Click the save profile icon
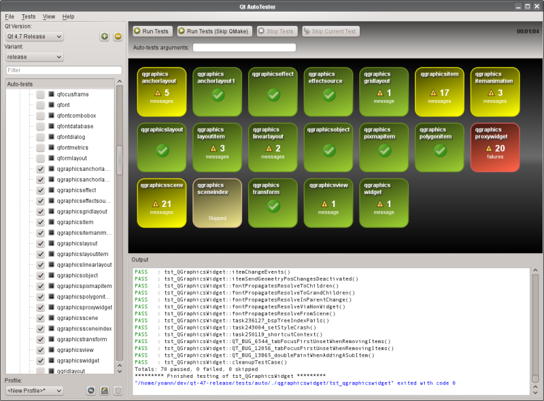 (105, 391)
